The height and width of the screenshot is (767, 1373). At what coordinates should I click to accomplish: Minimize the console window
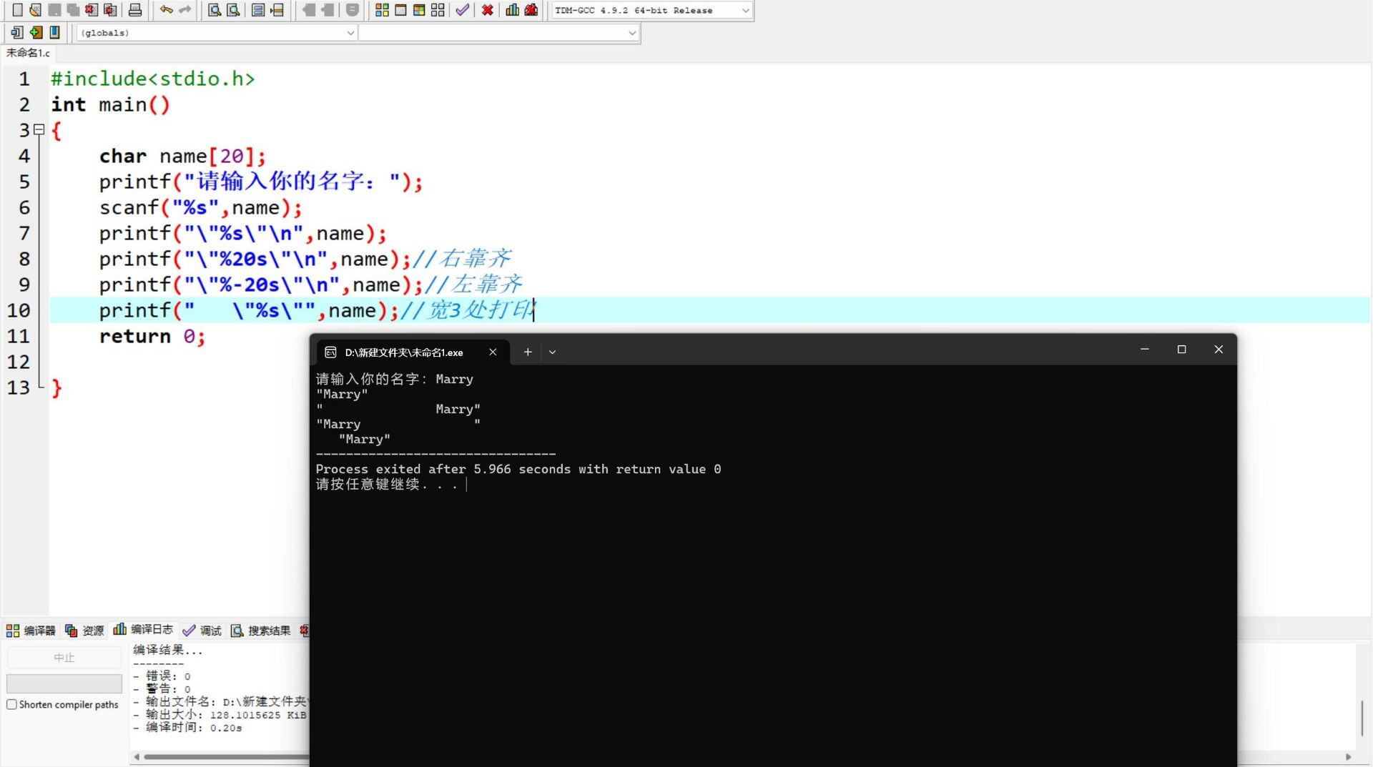1144,350
